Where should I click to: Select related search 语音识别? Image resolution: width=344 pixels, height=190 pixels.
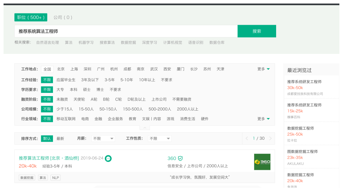196,43
